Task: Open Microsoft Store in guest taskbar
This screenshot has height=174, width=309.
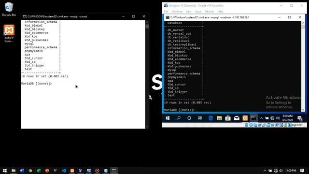Action: pos(228,118)
